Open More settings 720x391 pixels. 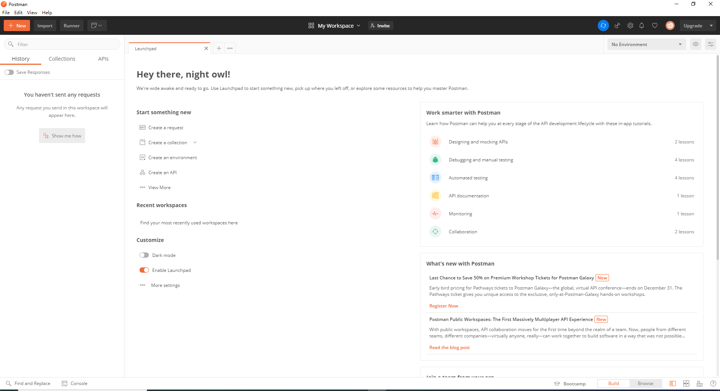coord(160,285)
